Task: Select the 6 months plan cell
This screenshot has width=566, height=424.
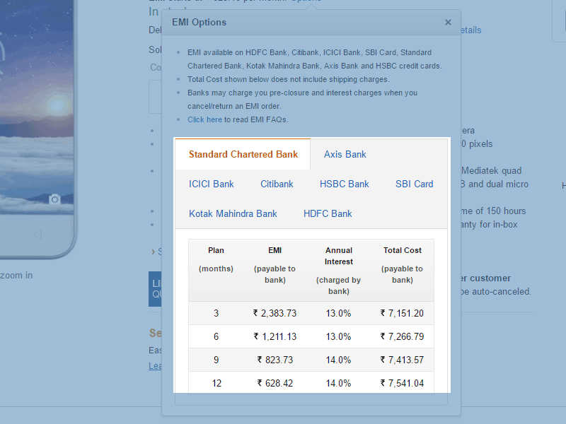Action: point(216,336)
